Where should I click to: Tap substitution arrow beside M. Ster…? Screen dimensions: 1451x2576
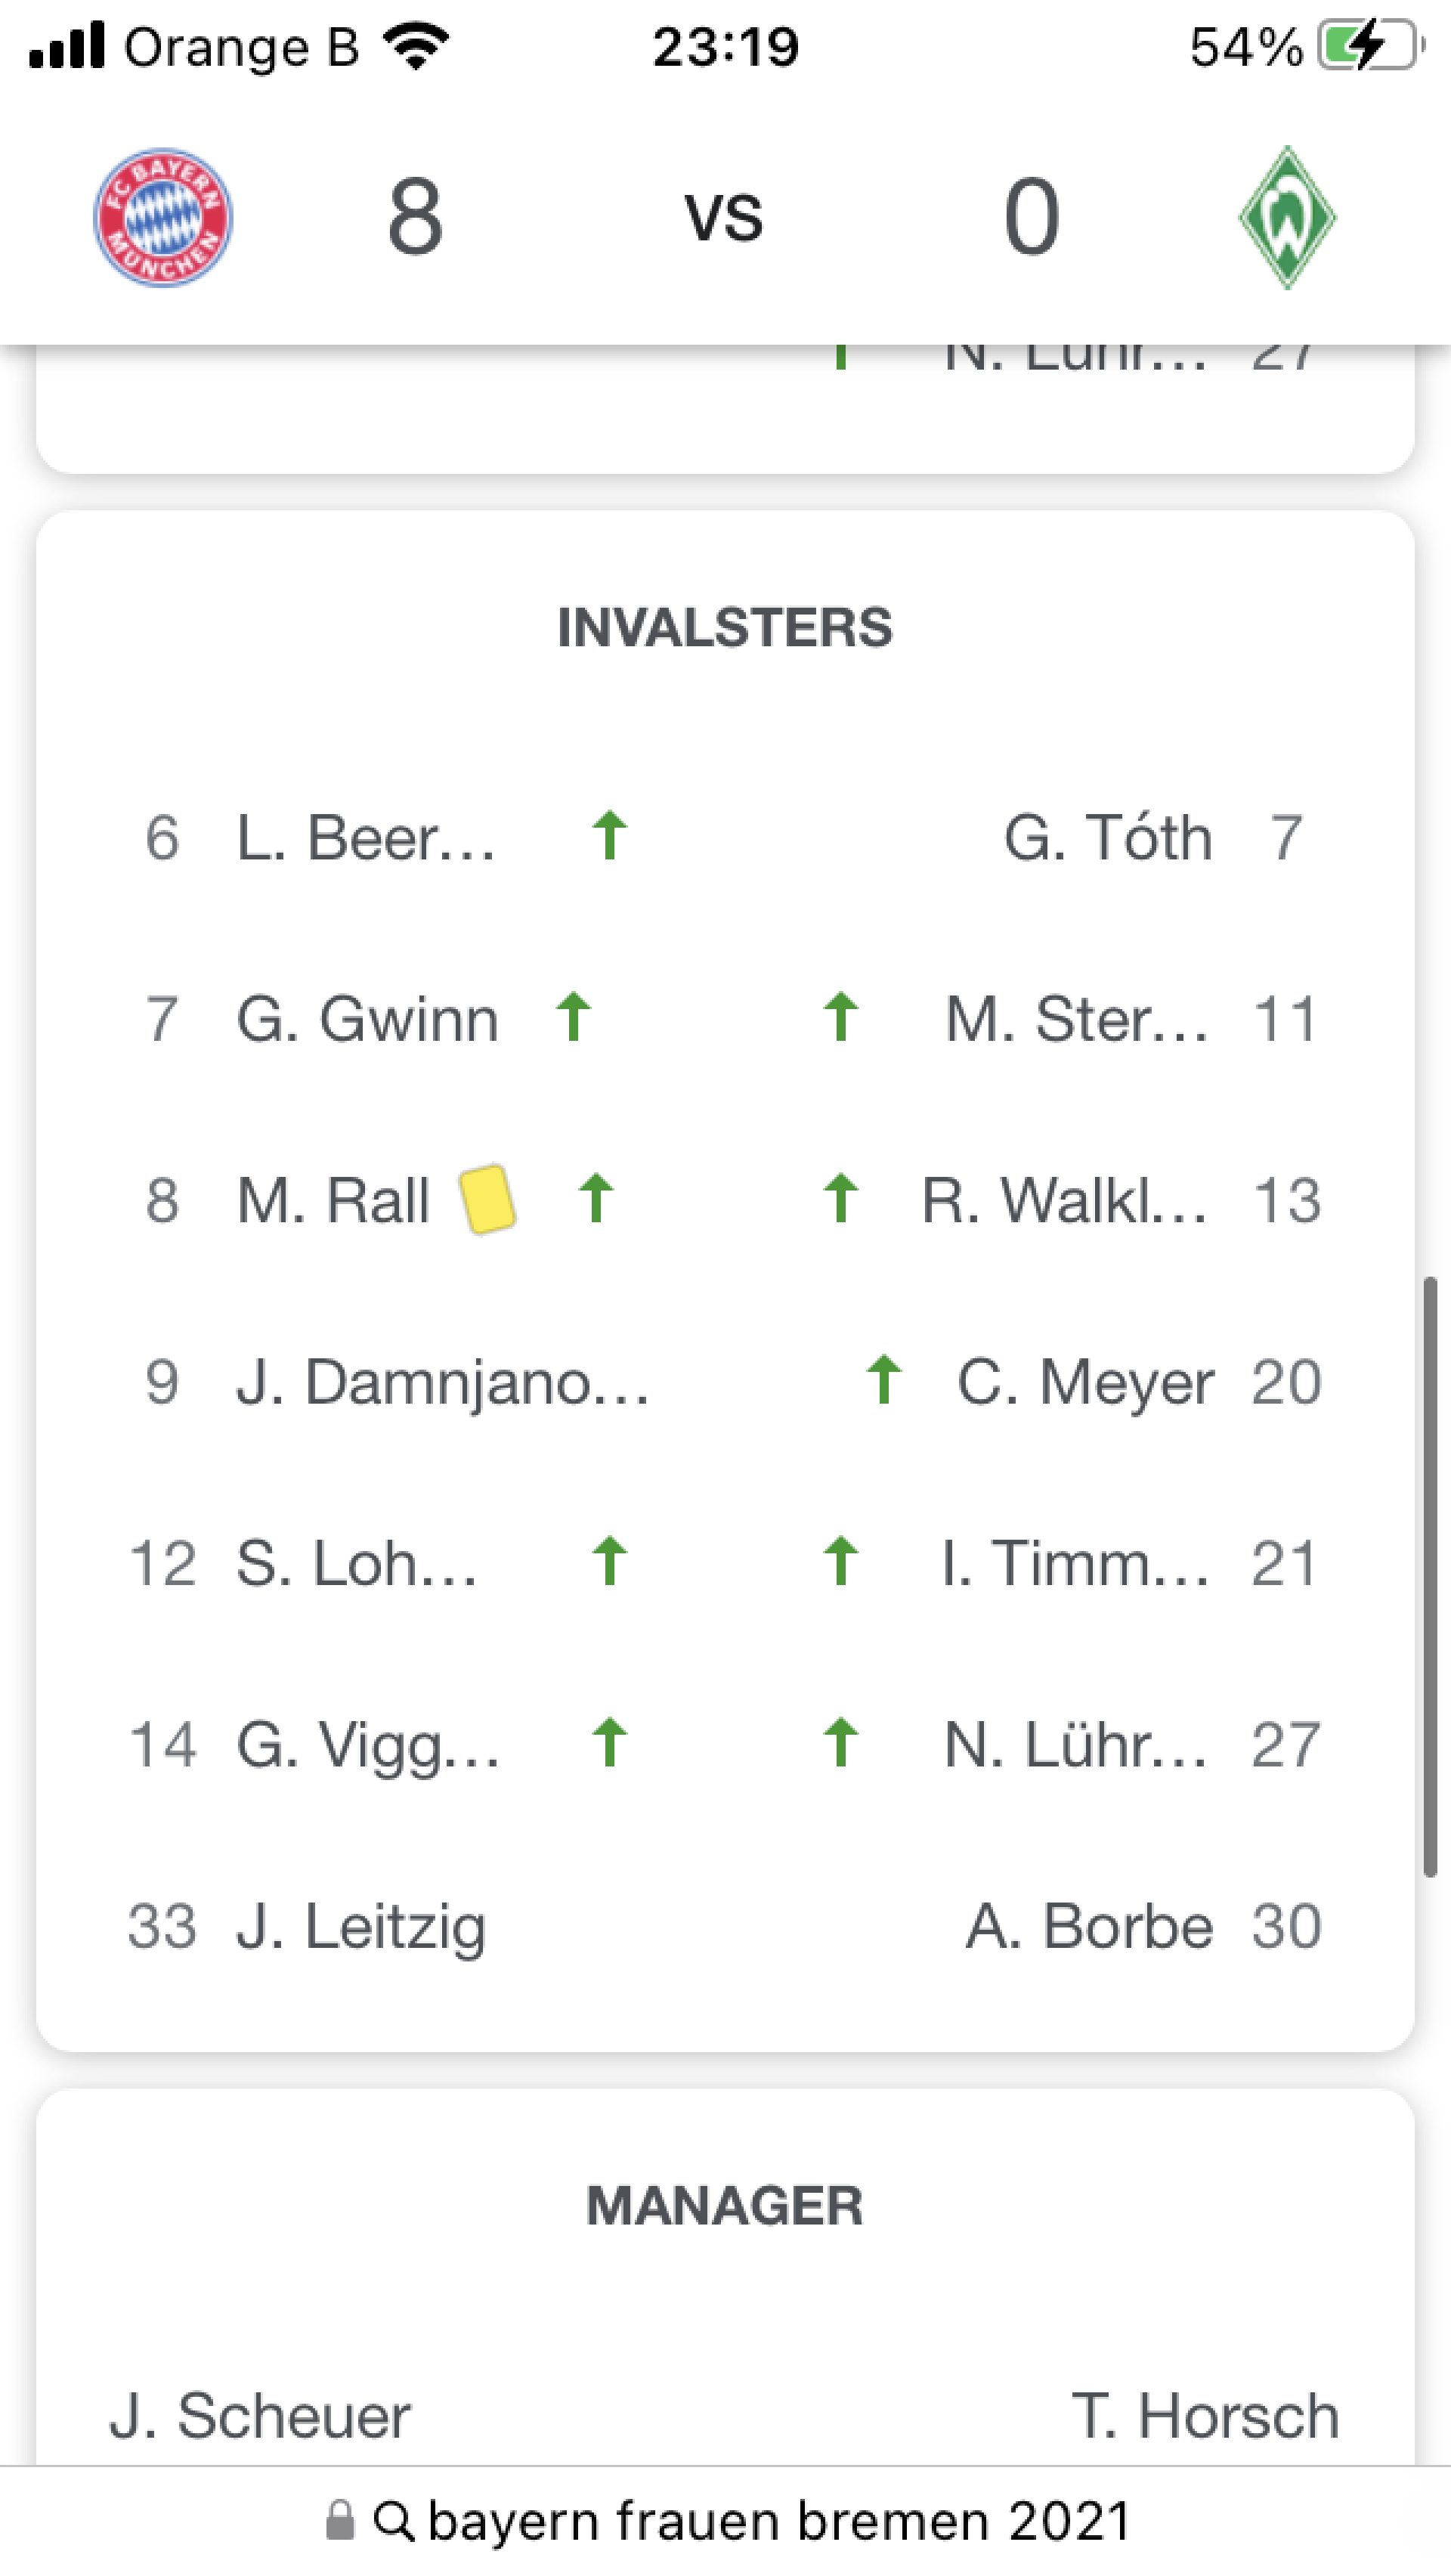point(841,1017)
